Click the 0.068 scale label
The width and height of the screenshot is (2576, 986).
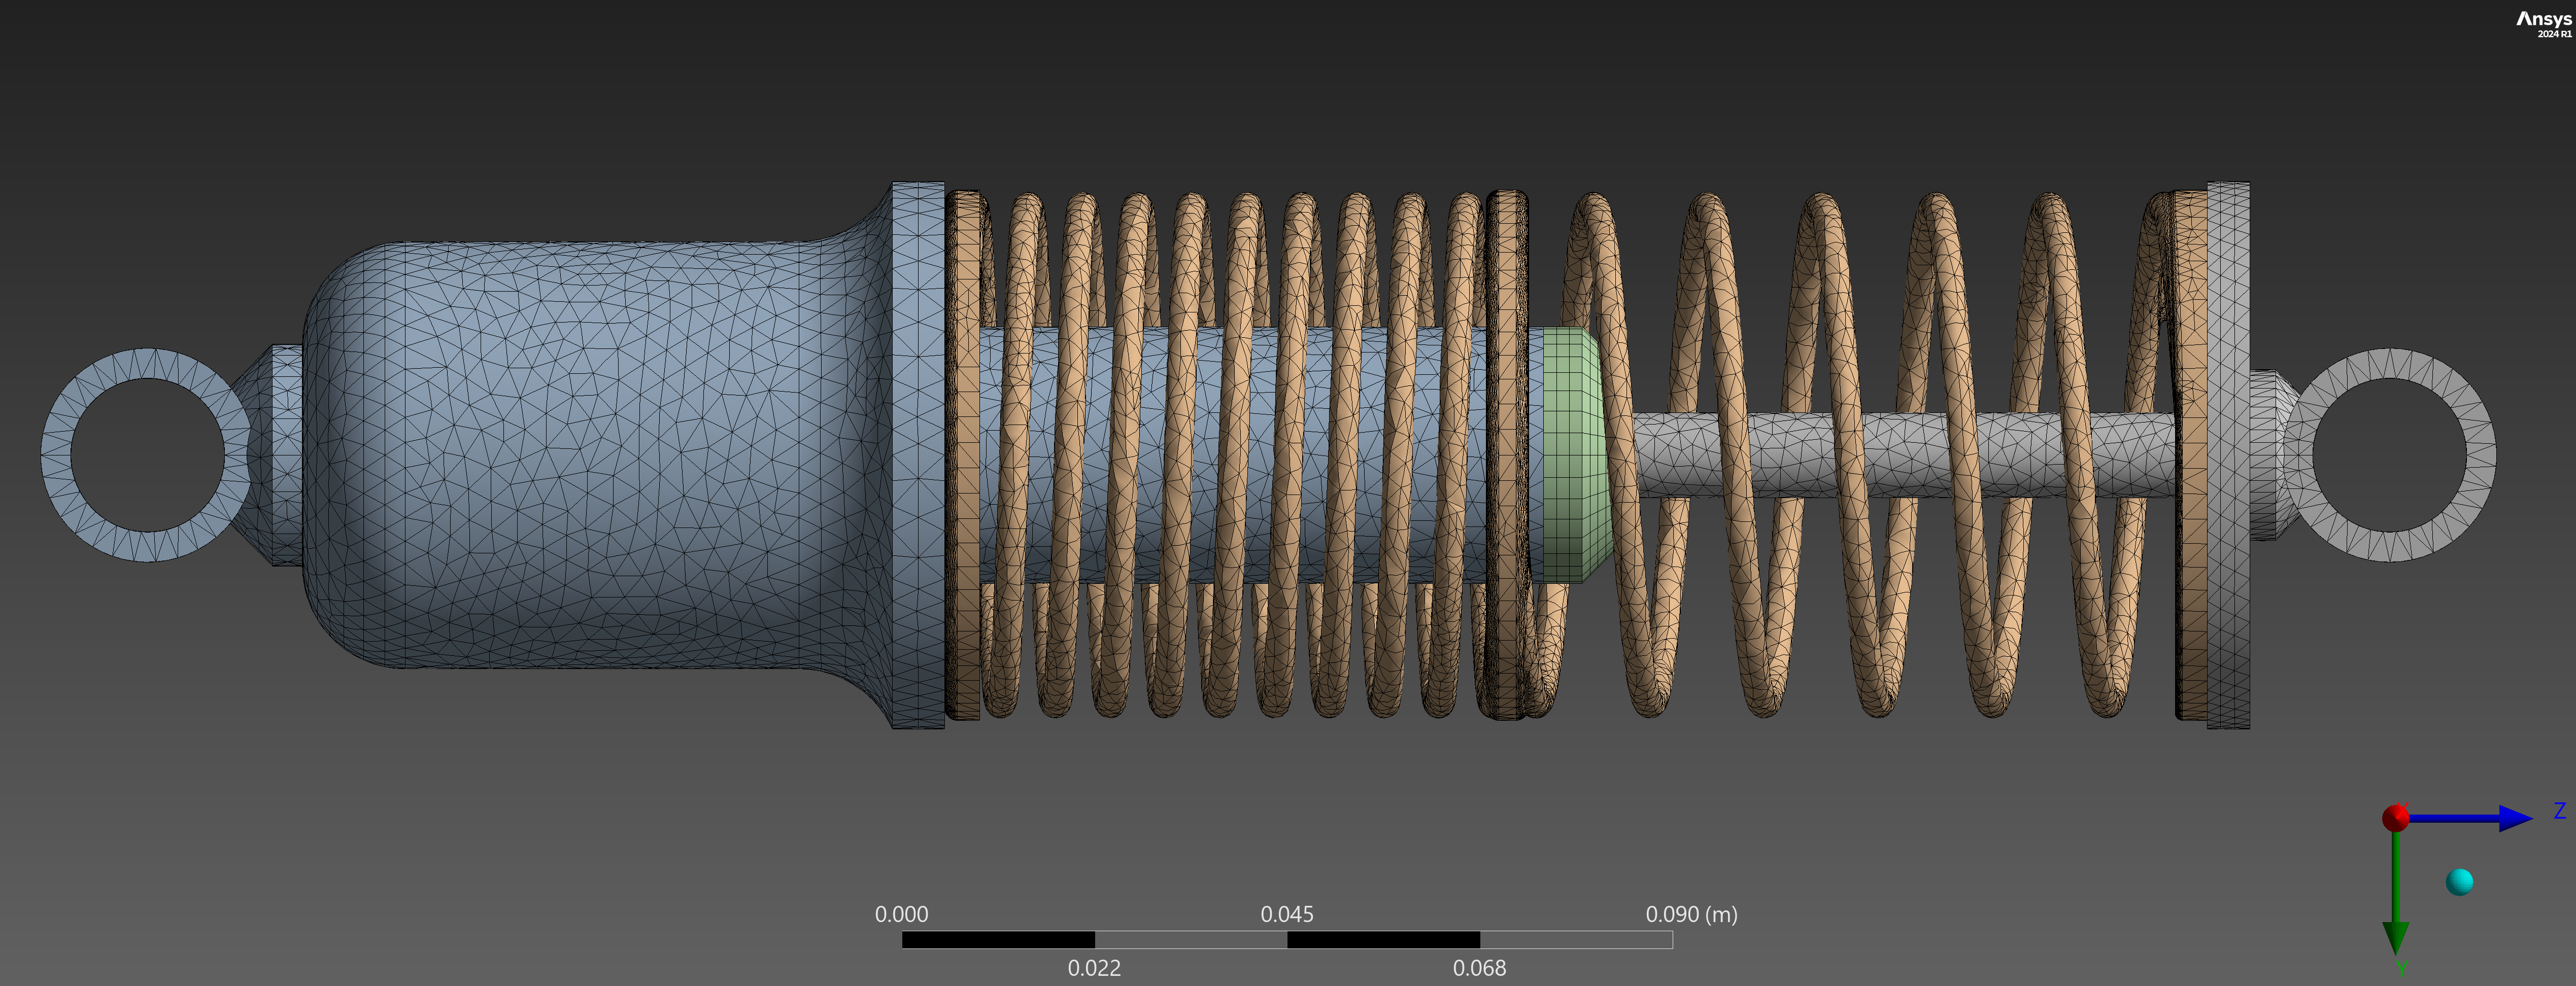tap(1479, 967)
